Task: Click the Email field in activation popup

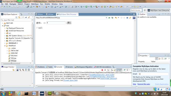Action: [153, 74]
